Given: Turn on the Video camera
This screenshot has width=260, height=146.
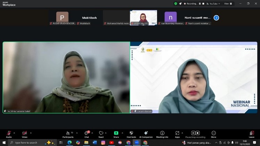Looking at the screenshot, I should [25, 134].
